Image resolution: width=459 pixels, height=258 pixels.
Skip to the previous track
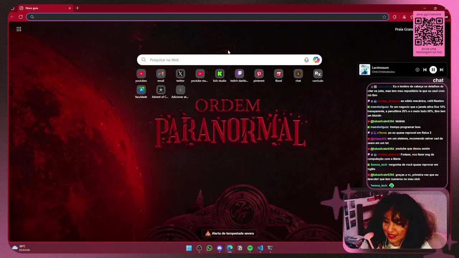pyautogui.click(x=425, y=70)
